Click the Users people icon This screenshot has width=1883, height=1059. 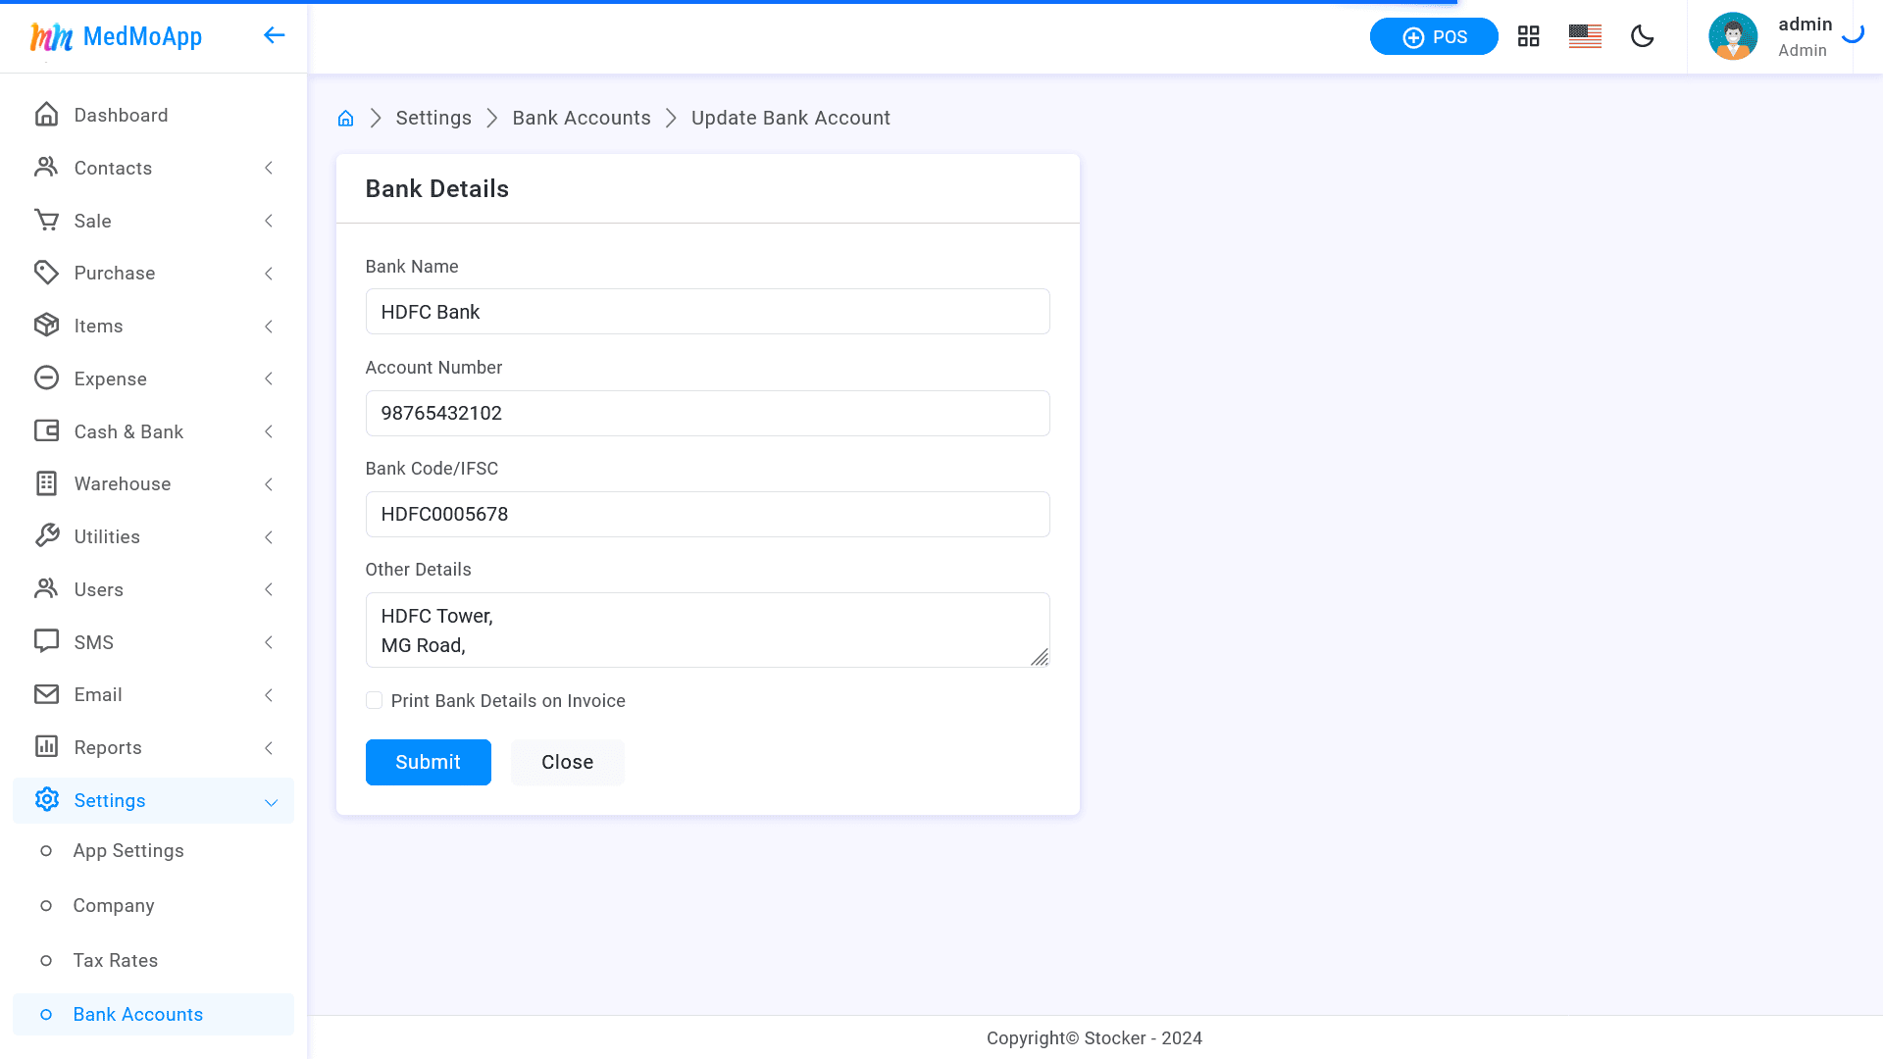46,589
